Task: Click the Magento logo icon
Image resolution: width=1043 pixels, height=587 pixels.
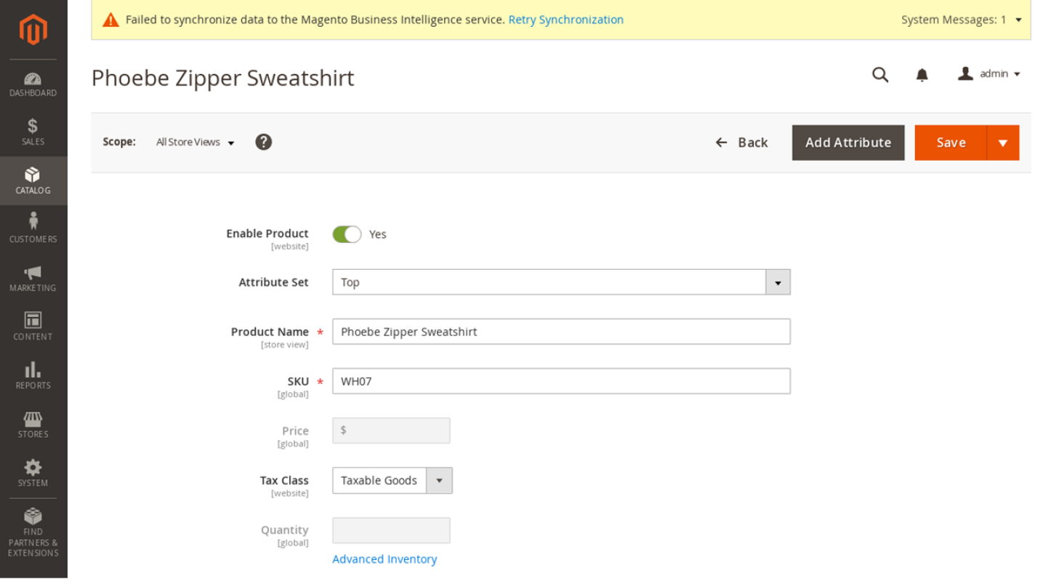Action: coord(33,30)
